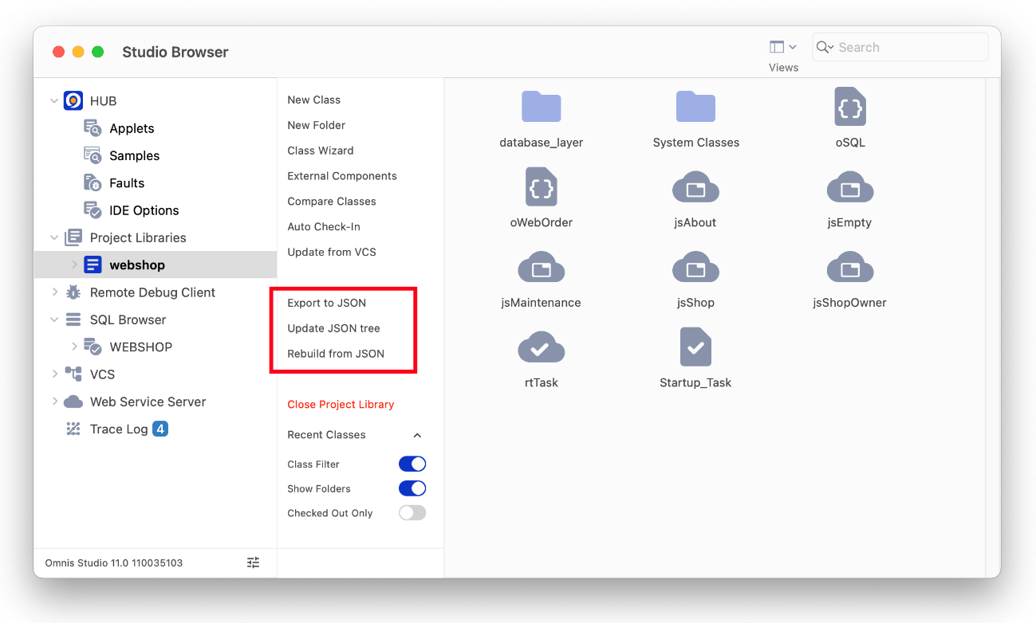The image size is (1036, 623).
Task: Select the jsShopOwner remote form icon
Action: [850, 268]
